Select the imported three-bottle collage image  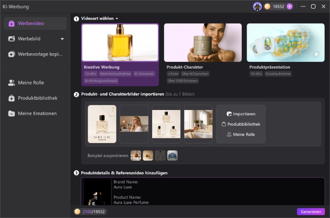point(166,124)
